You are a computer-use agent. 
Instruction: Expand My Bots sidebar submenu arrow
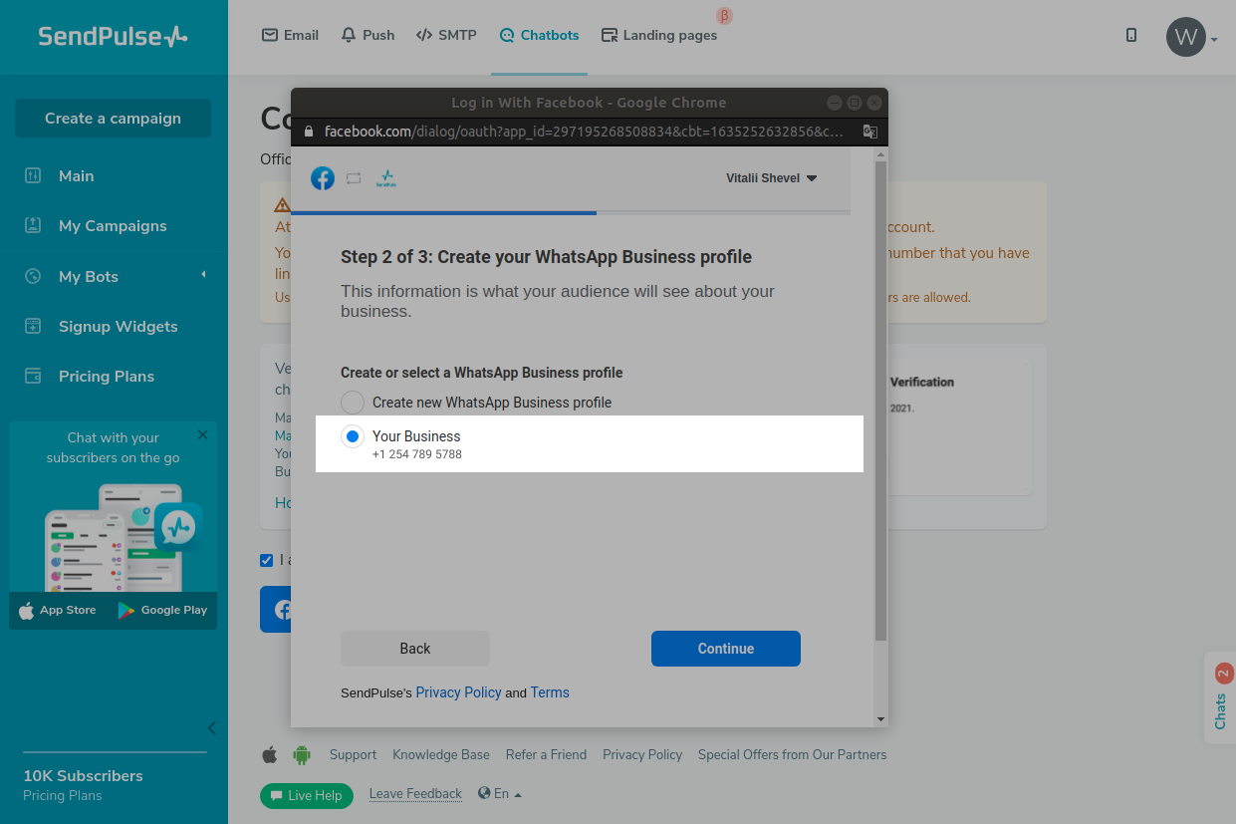point(203,274)
